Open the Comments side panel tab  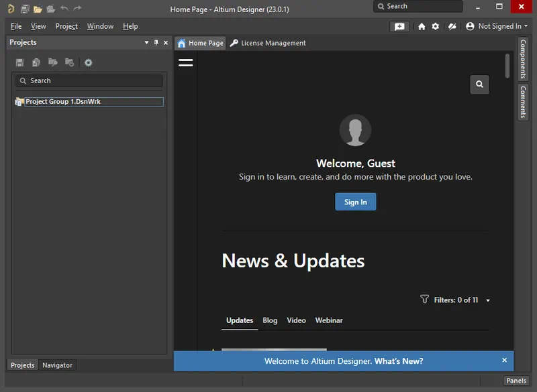tap(523, 102)
